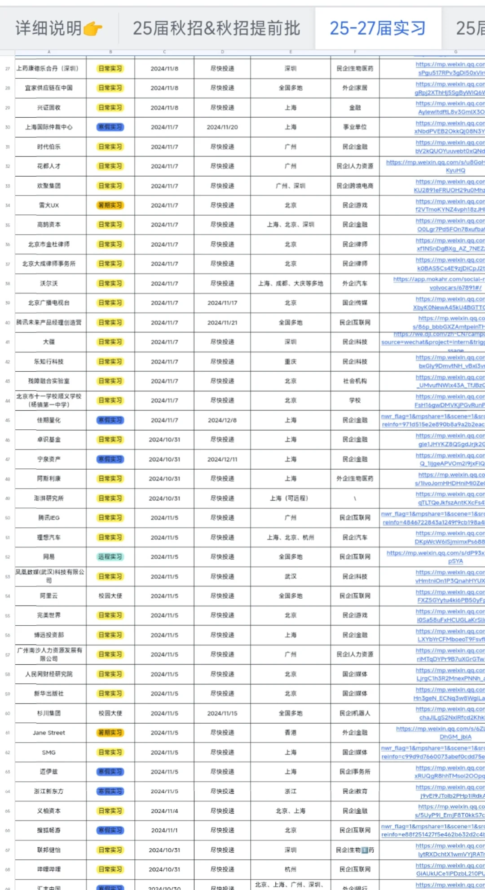The image size is (485, 890).
Task: Click the 上海、成都、大庆等多地 location cell
Action: [291, 284]
